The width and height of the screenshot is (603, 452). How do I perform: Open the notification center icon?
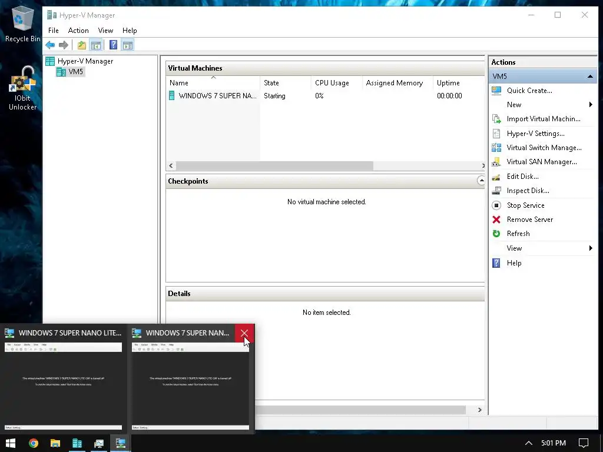[x=584, y=443]
